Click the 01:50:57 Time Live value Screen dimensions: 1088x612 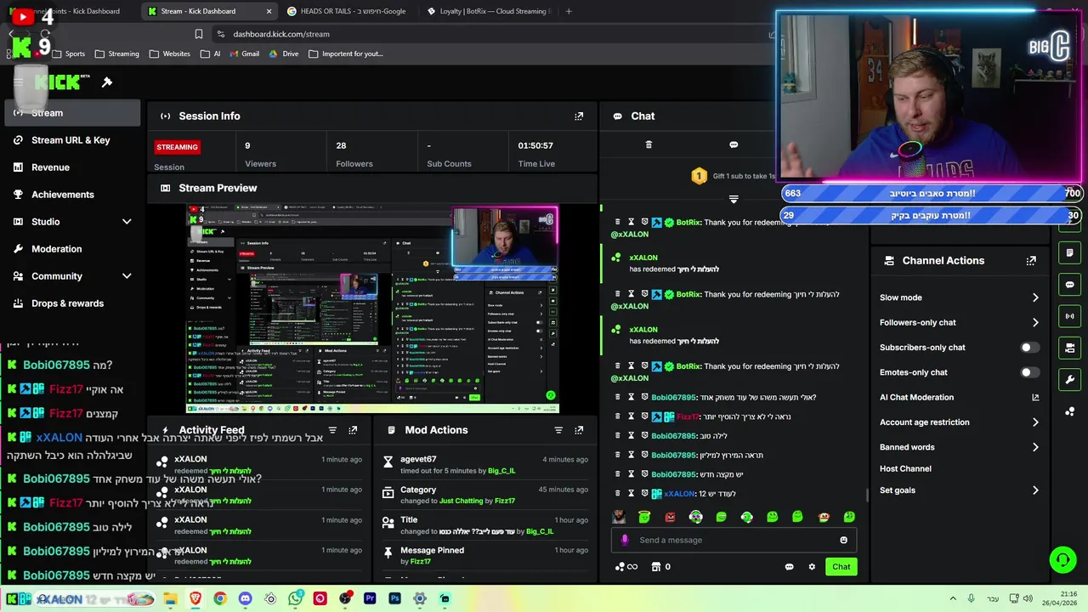535,145
